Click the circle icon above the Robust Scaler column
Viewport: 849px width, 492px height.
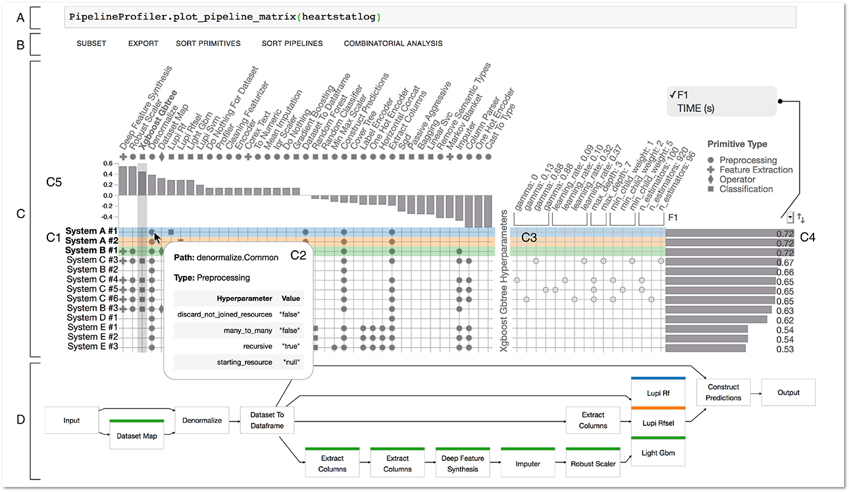tap(133, 156)
